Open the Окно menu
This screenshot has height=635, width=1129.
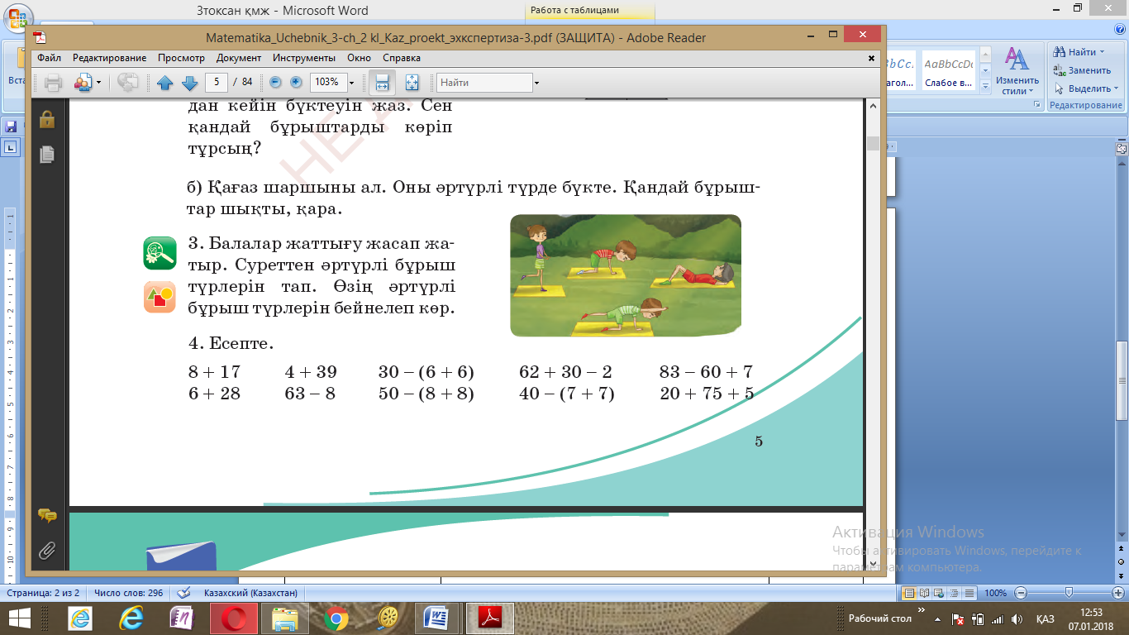pyautogui.click(x=359, y=58)
